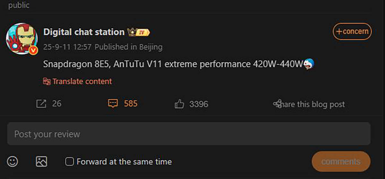
Task: Enable Forward at the same time checkbox
Action: pos(69,161)
